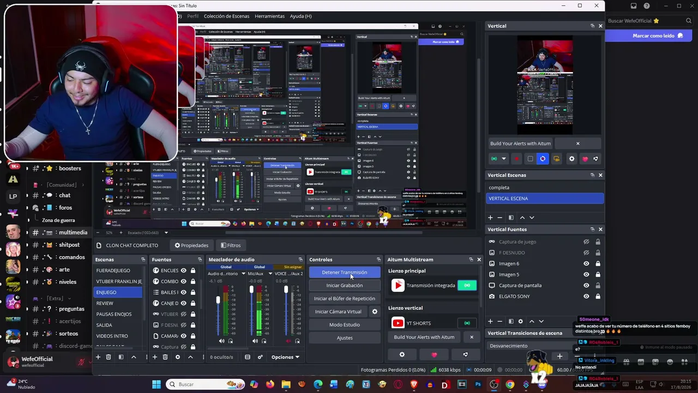
Task: Add a source in Vertical Fuentes
Action: 490,321
